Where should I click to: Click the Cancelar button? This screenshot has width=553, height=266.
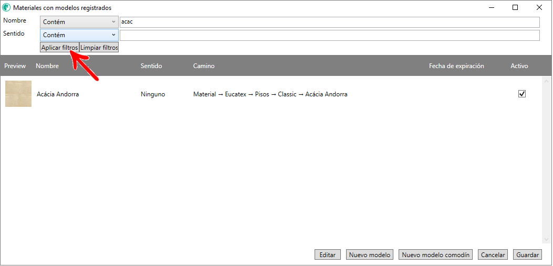click(493, 254)
